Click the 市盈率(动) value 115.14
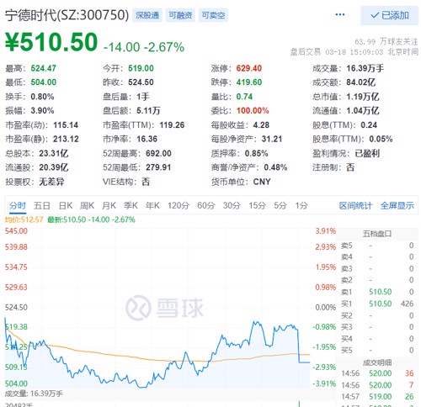The height and width of the screenshot is (407, 421). coord(66,124)
